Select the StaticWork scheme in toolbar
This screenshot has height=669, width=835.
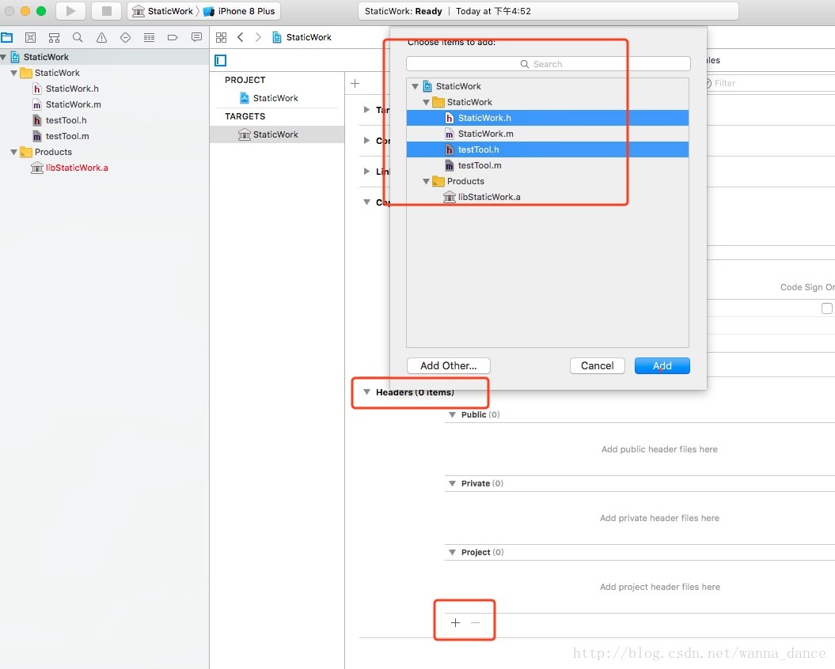coord(162,11)
